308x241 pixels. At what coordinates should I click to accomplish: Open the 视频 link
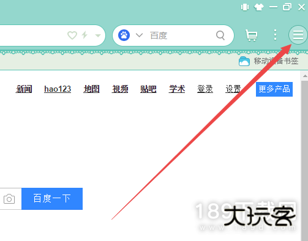[120, 89]
